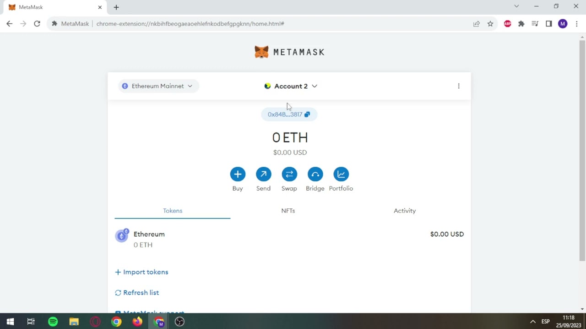
Task: Open the Portfolio chart icon
Action: click(x=341, y=174)
